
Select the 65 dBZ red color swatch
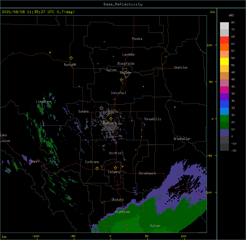pos(224,40)
